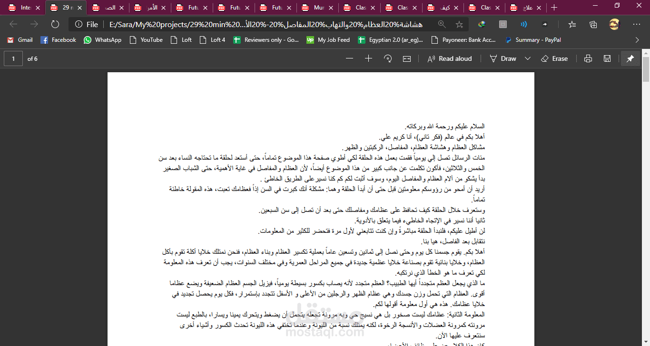This screenshot has width=650, height=346.
Task: Click the page number input field
Action: [13, 58]
